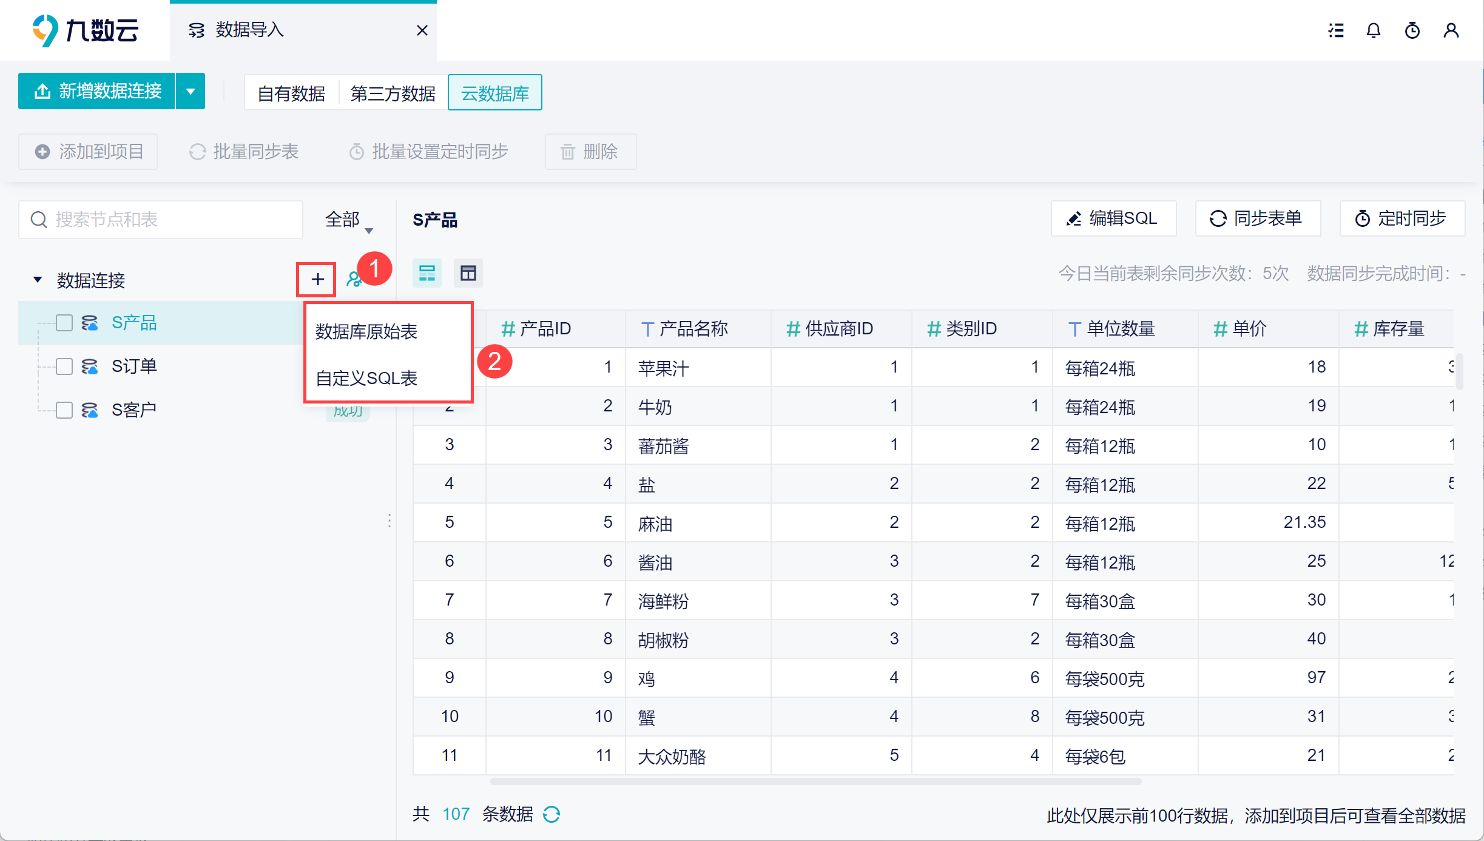Click the user permission icon beside 数据连接

tap(353, 280)
